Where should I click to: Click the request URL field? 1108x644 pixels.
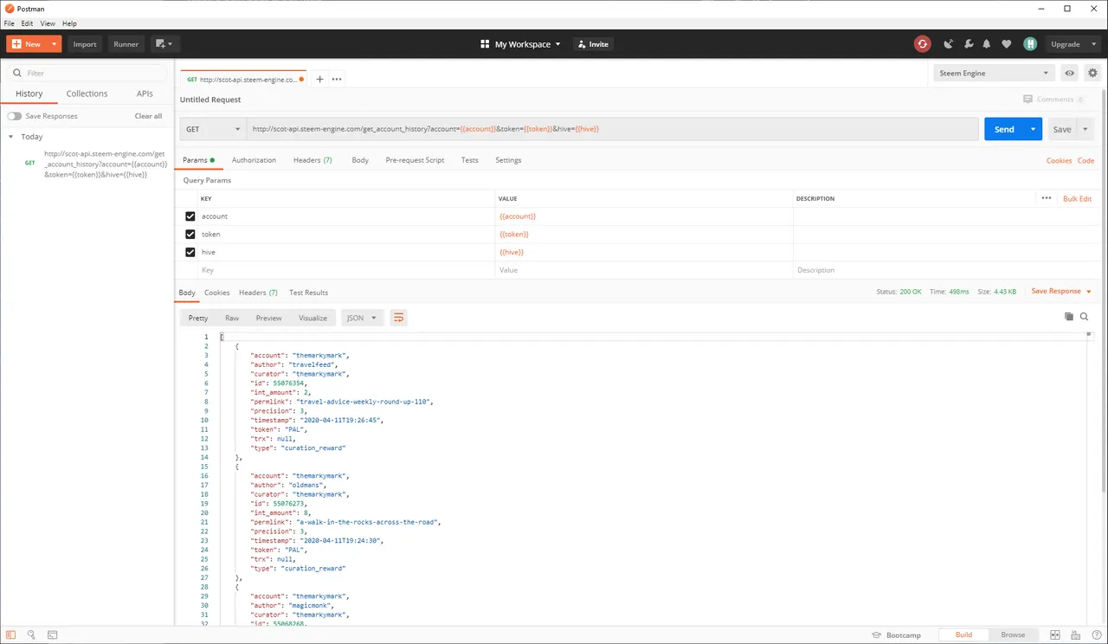click(613, 129)
